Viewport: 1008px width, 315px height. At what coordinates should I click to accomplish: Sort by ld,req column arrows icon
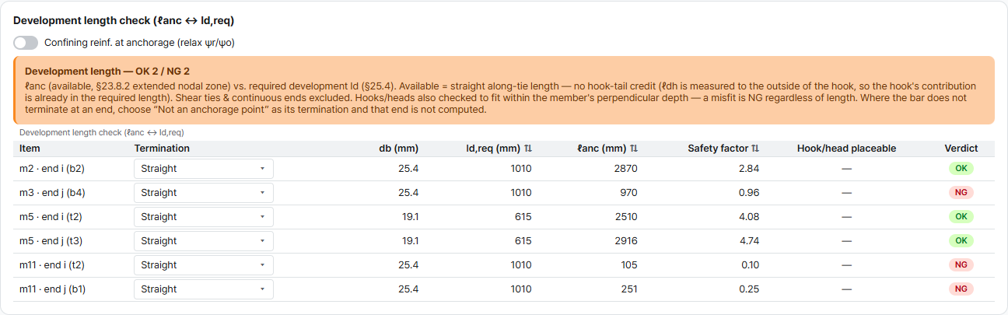click(x=528, y=149)
